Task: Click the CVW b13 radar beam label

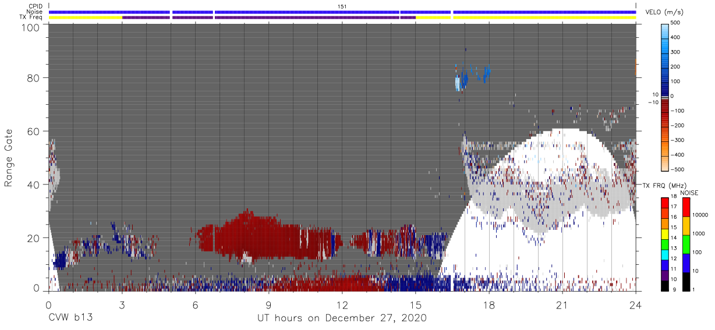Action: [x=70, y=318]
